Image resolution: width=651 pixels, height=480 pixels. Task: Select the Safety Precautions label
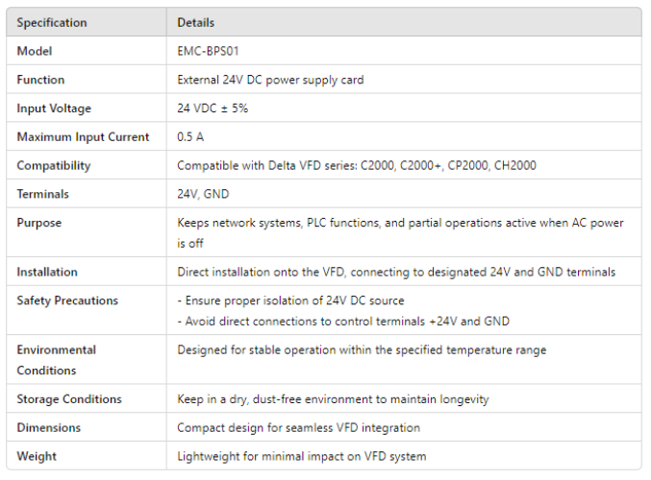tap(67, 300)
